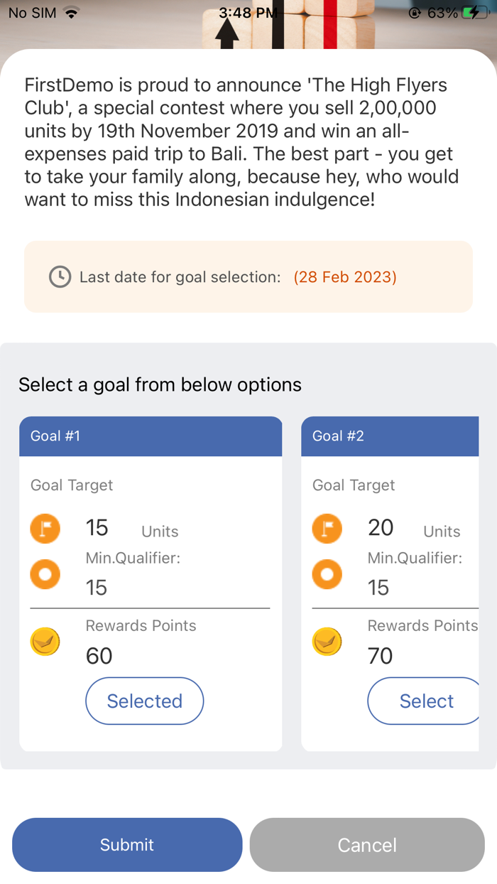
Task: Cancel the goal selection
Action: (367, 845)
